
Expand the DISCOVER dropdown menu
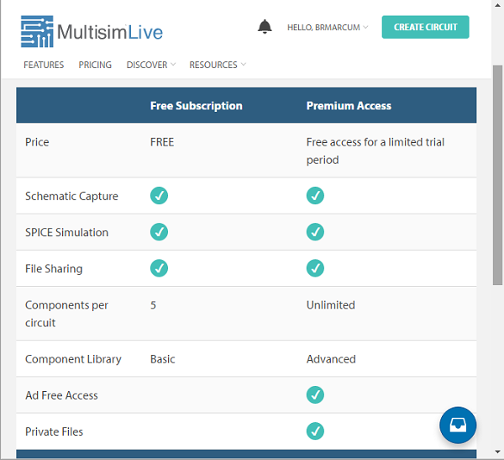coord(151,65)
